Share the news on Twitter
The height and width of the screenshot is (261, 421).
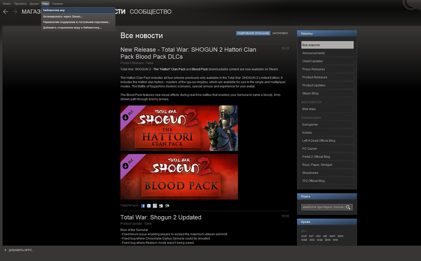(x=149, y=206)
